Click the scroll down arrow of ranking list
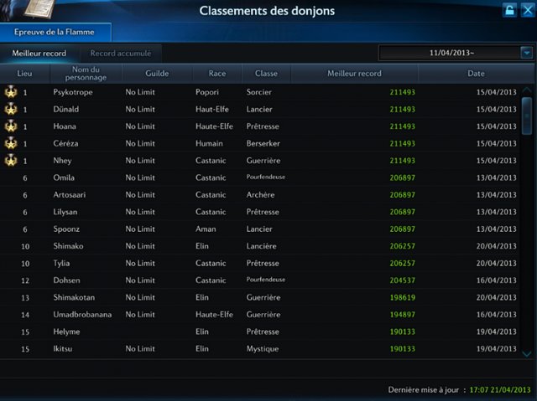 point(527,353)
